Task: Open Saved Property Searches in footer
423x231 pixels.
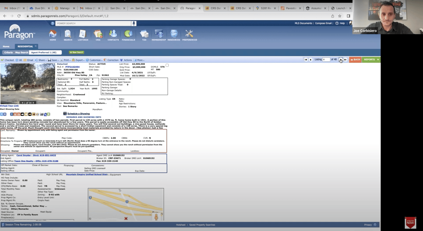Action: [x=202, y=225]
